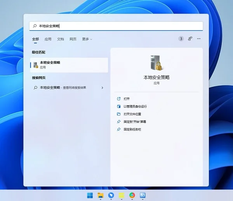This screenshot has width=233, height=201.
Task: Open the yellow Sticky Notes taskbar icon
Action: (122, 195)
